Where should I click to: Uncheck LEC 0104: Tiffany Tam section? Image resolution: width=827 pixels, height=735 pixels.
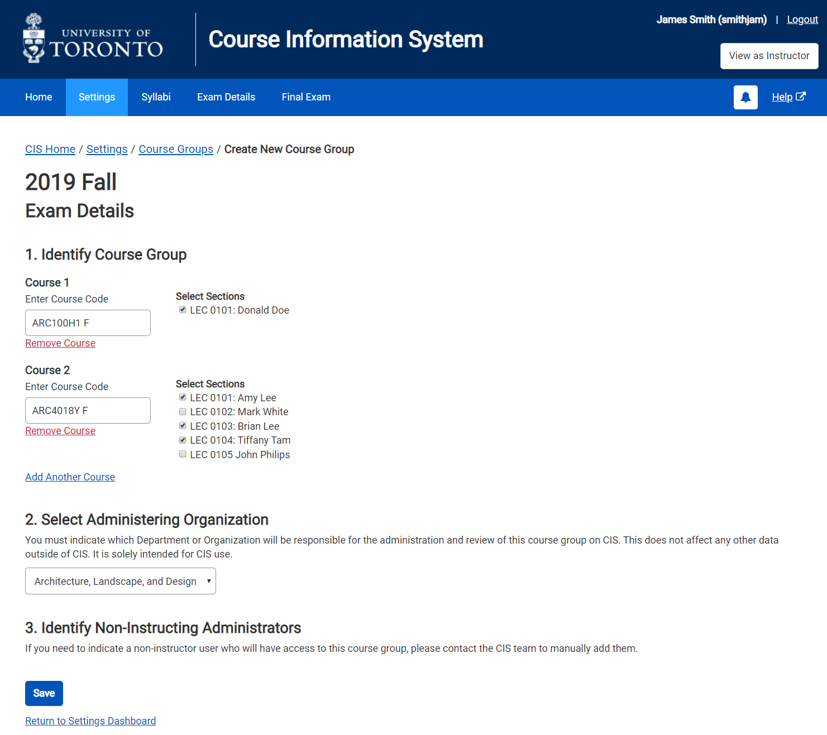[x=183, y=440]
